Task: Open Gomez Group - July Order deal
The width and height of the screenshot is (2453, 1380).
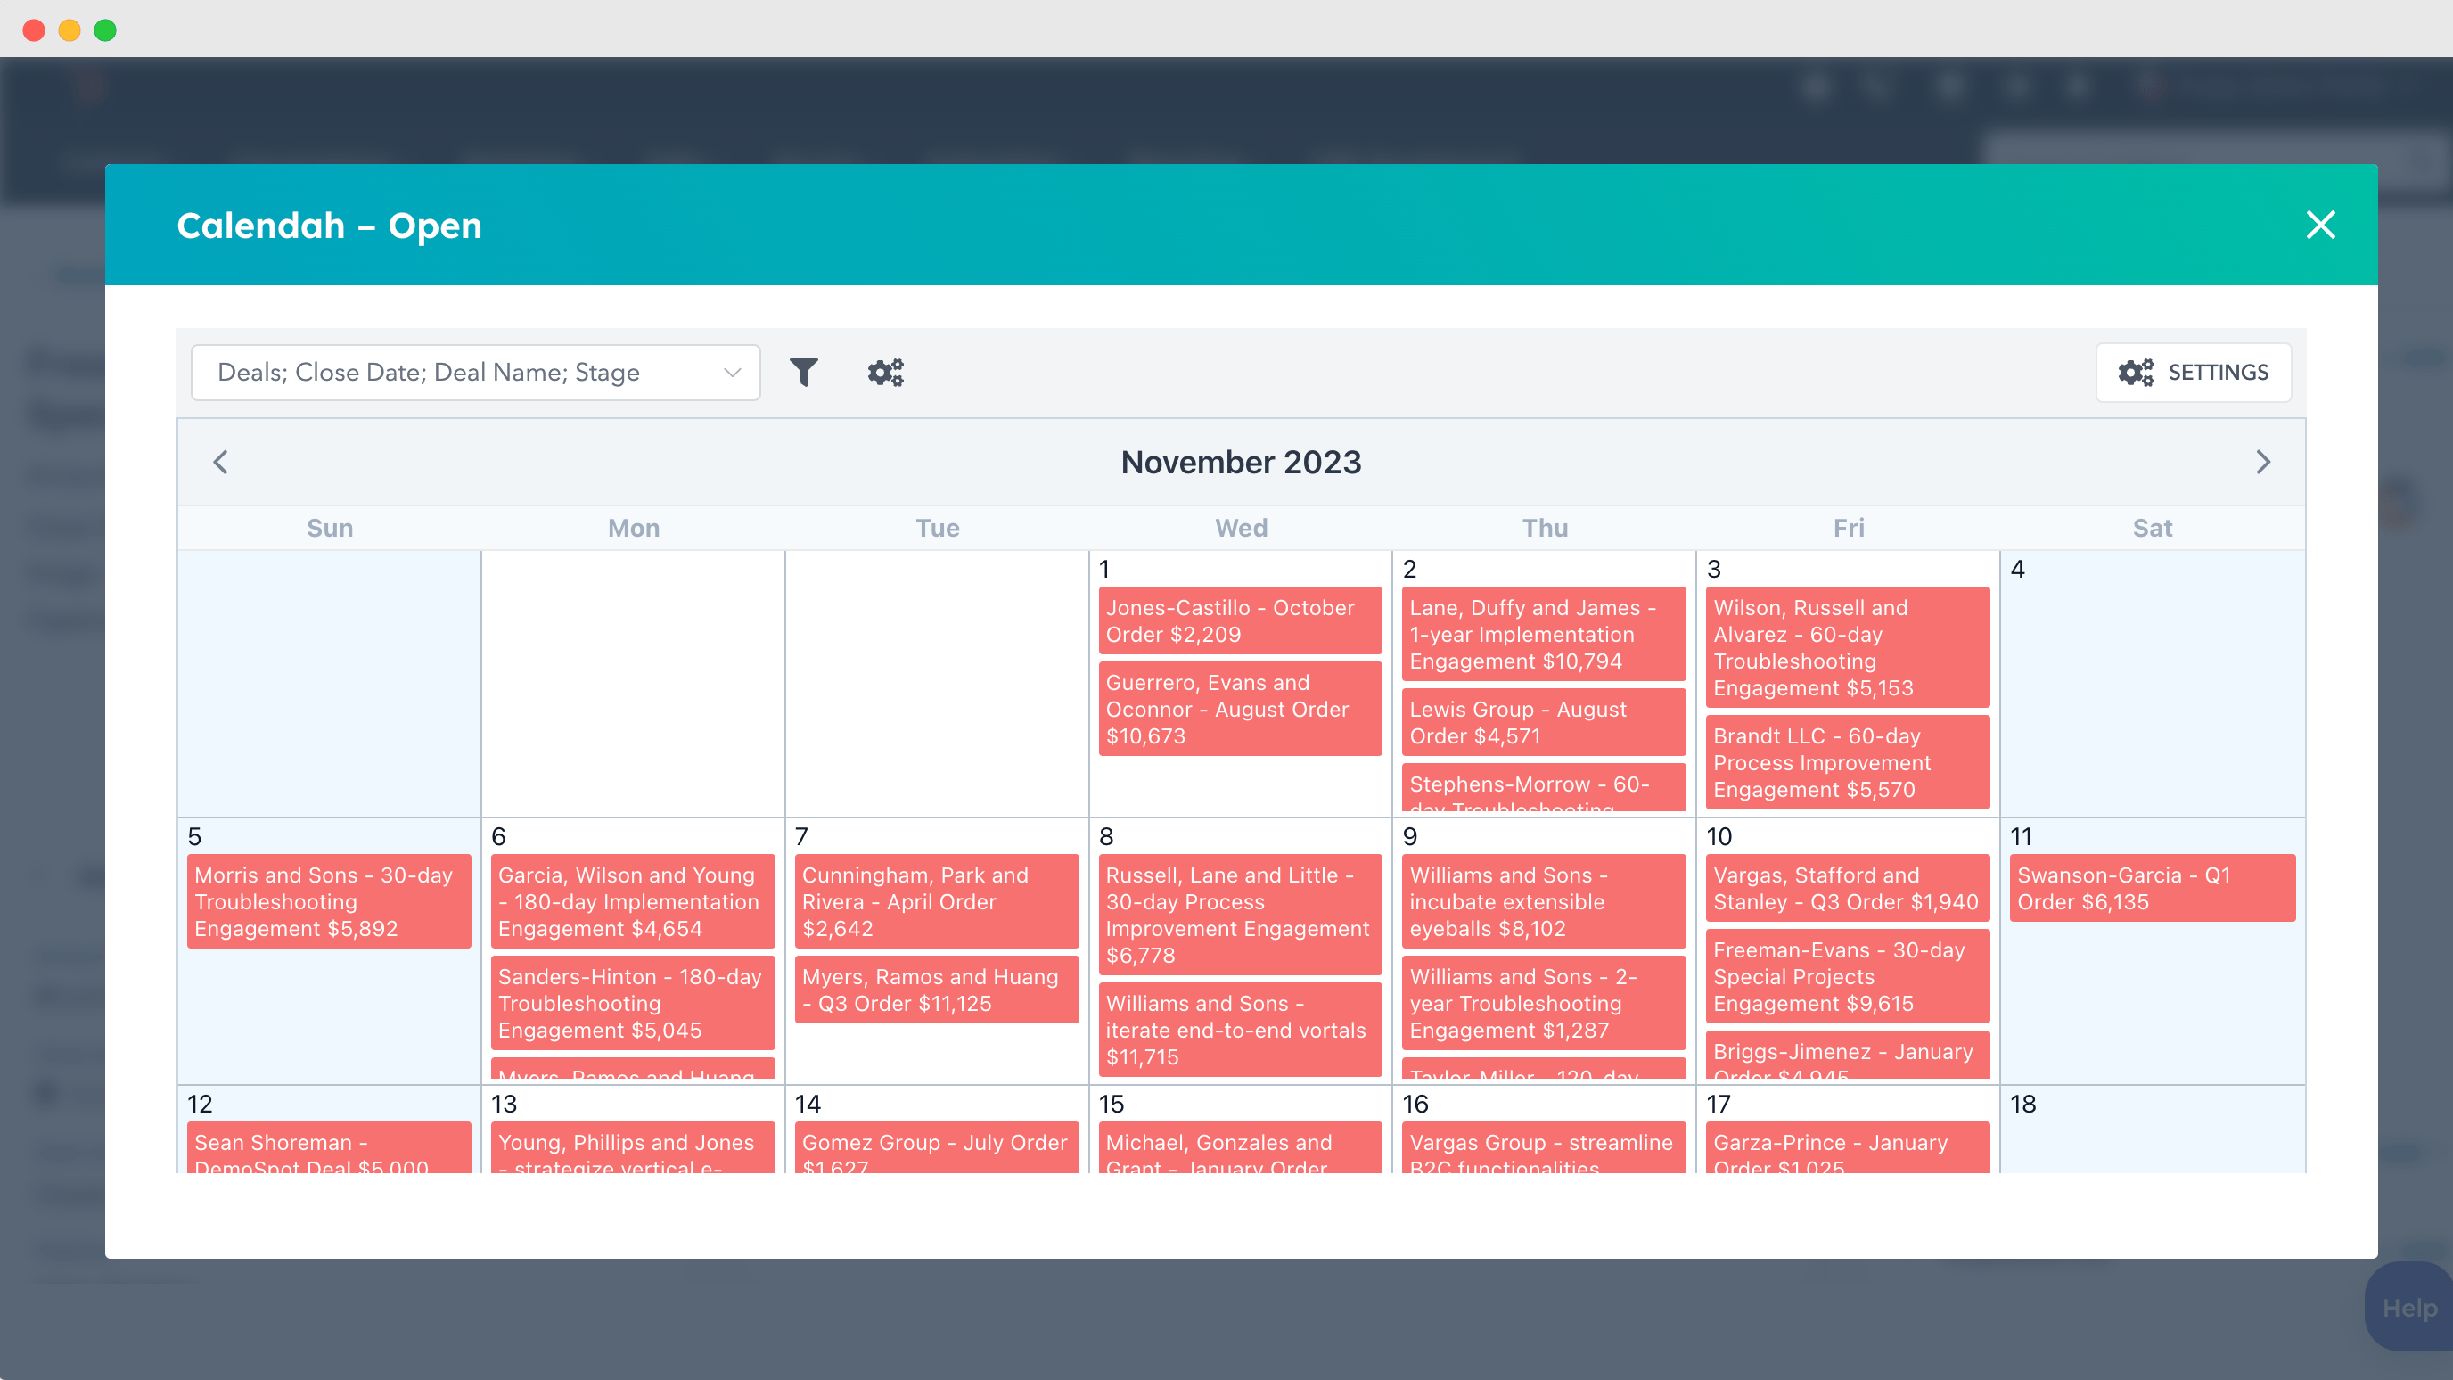Action: (x=936, y=1147)
